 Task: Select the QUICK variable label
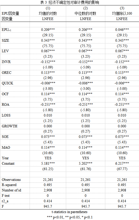7,83
